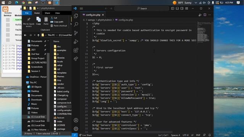The image size is (244, 137).
Task: Select the libraries folder
Action: coord(59,57)
